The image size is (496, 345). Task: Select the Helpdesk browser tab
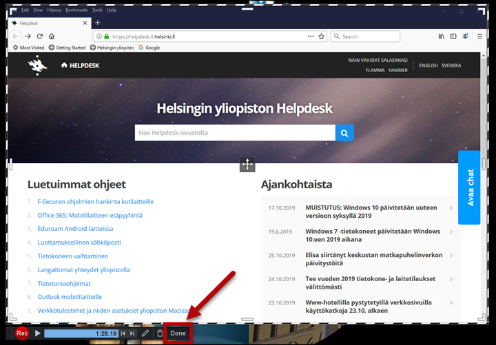[50, 23]
